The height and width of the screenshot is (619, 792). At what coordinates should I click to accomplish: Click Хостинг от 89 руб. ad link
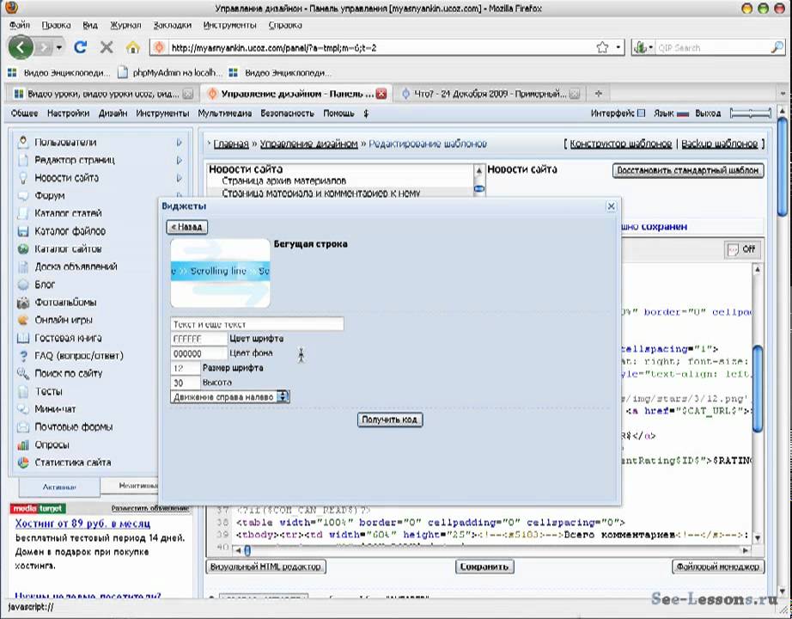coord(82,524)
